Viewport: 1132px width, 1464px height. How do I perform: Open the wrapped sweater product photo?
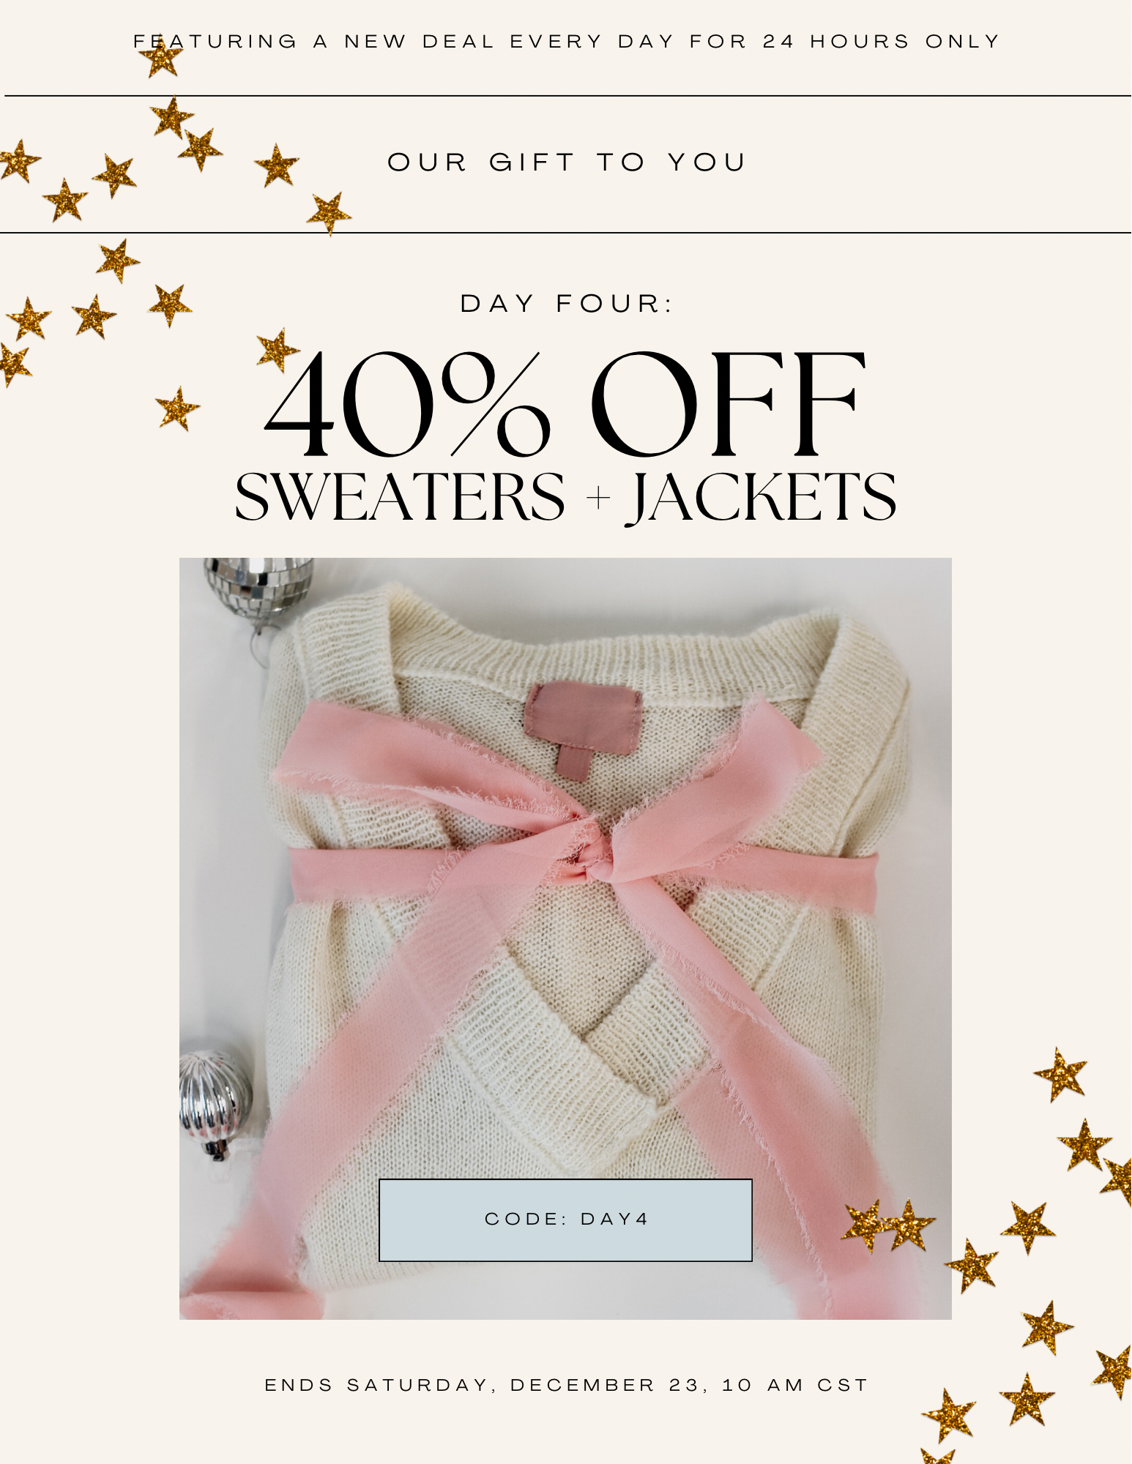[565, 938]
